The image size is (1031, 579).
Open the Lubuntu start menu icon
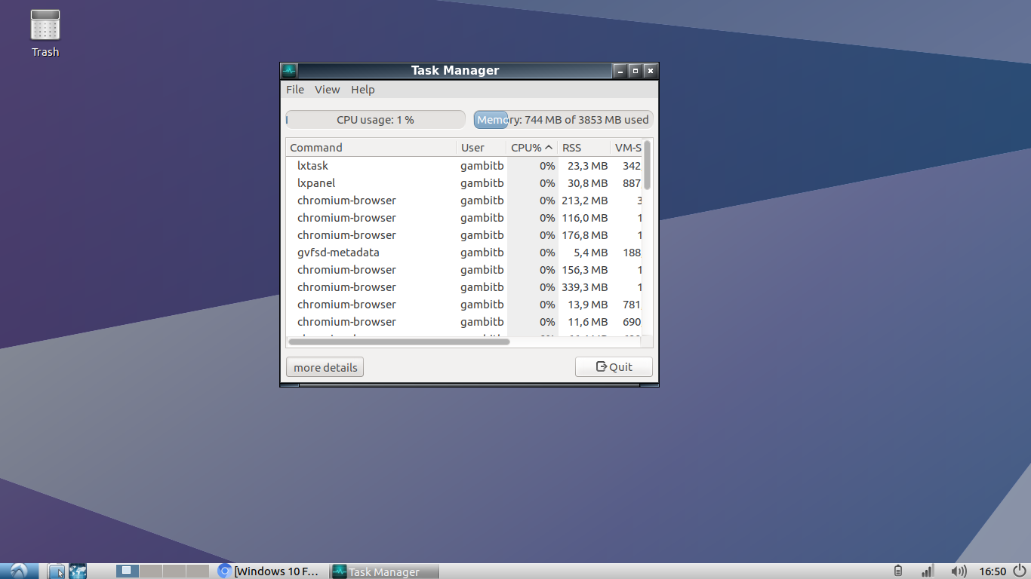(19, 571)
